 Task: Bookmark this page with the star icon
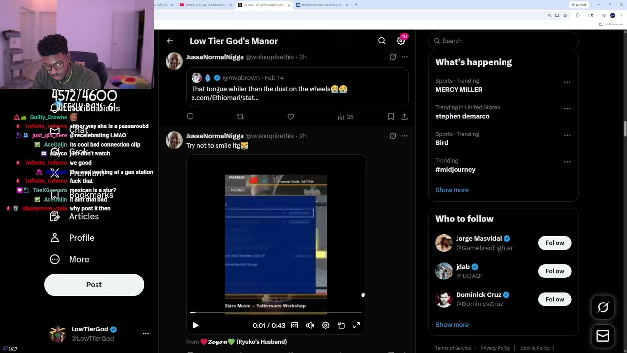pos(565,16)
